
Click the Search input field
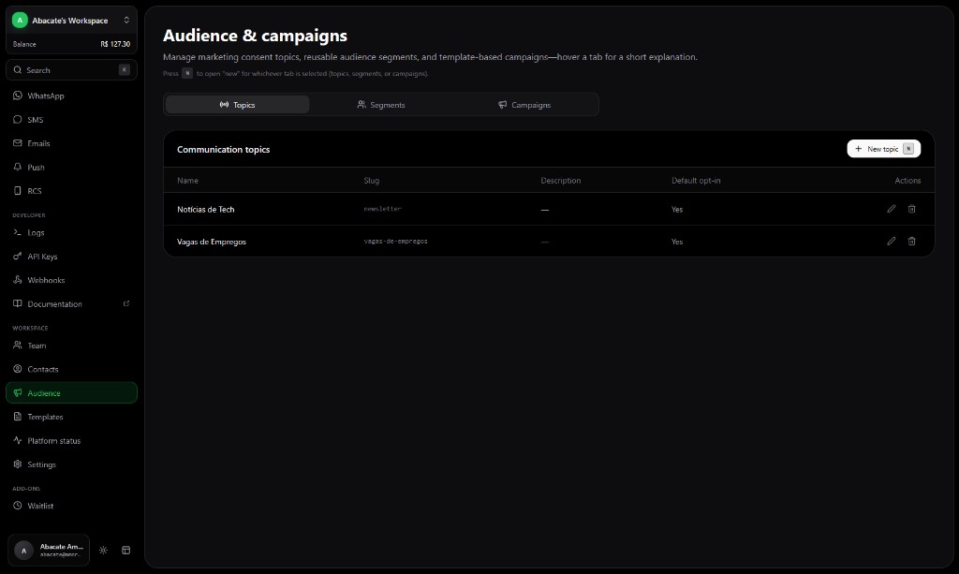coord(66,70)
